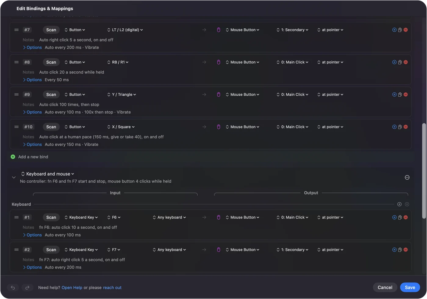Click Add a new bind

pyautogui.click(x=33, y=157)
